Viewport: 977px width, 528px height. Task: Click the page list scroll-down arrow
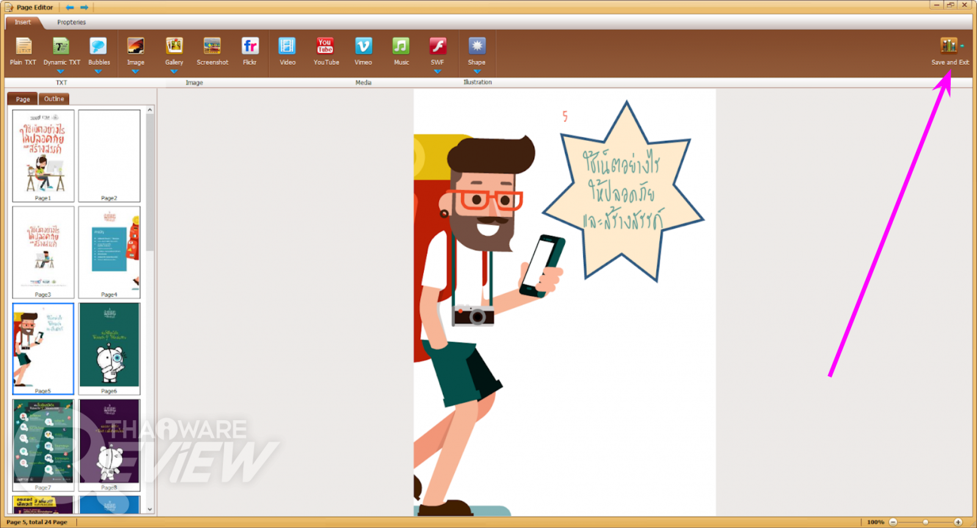pos(150,510)
